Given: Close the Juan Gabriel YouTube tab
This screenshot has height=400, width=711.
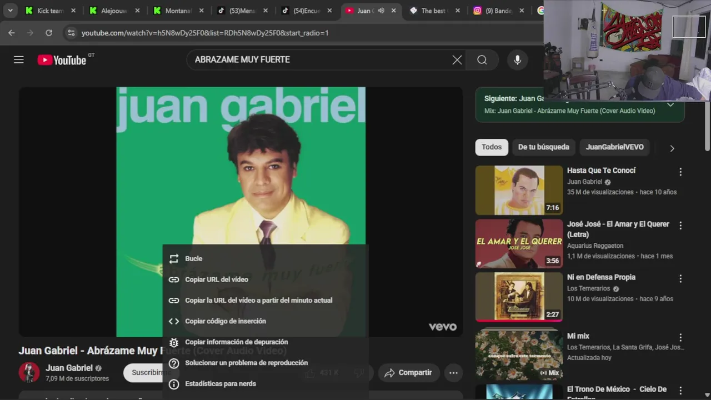Looking at the screenshot, I should point(394,11).
